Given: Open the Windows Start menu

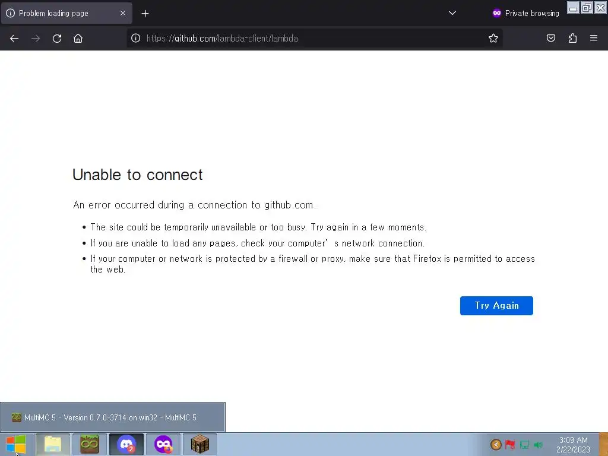Looking at the screenshot, I should 16,444.
